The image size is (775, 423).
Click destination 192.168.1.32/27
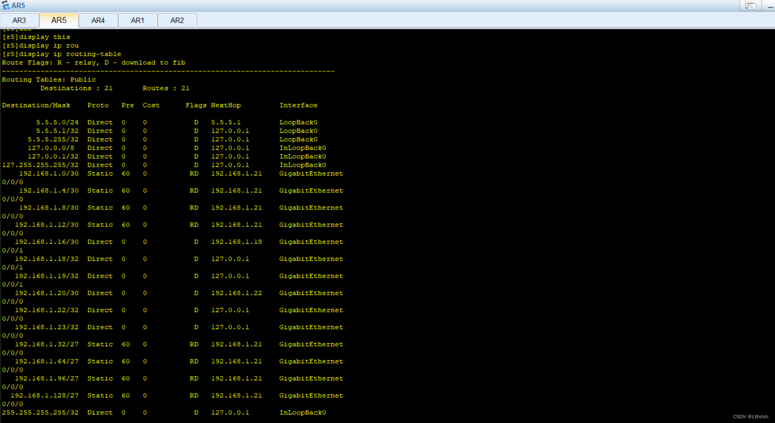coord(47,344)
